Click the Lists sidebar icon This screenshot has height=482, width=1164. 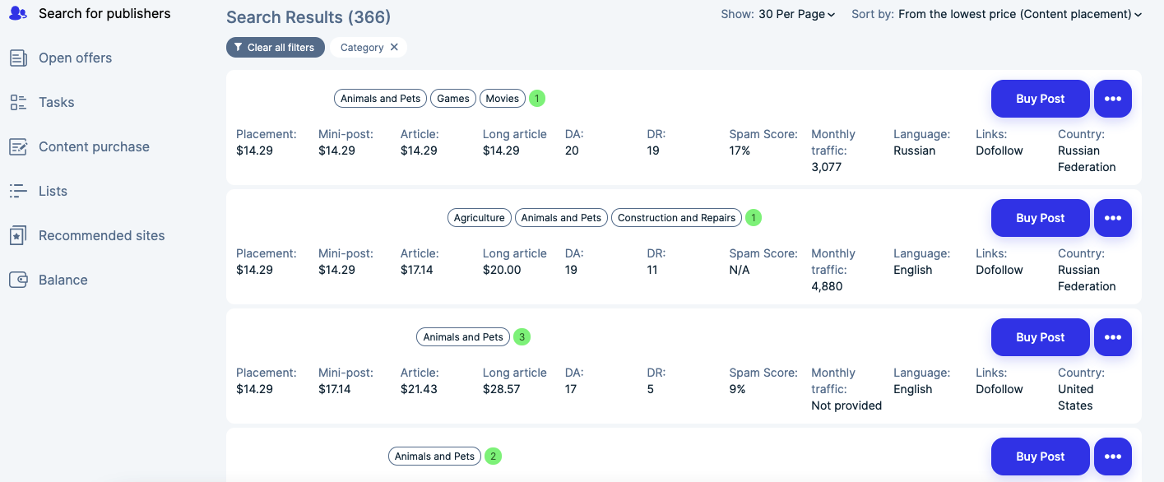pos(18,191)
